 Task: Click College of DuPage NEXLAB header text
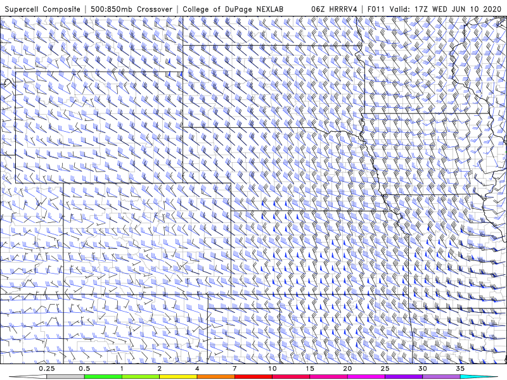tap(233, 9)
